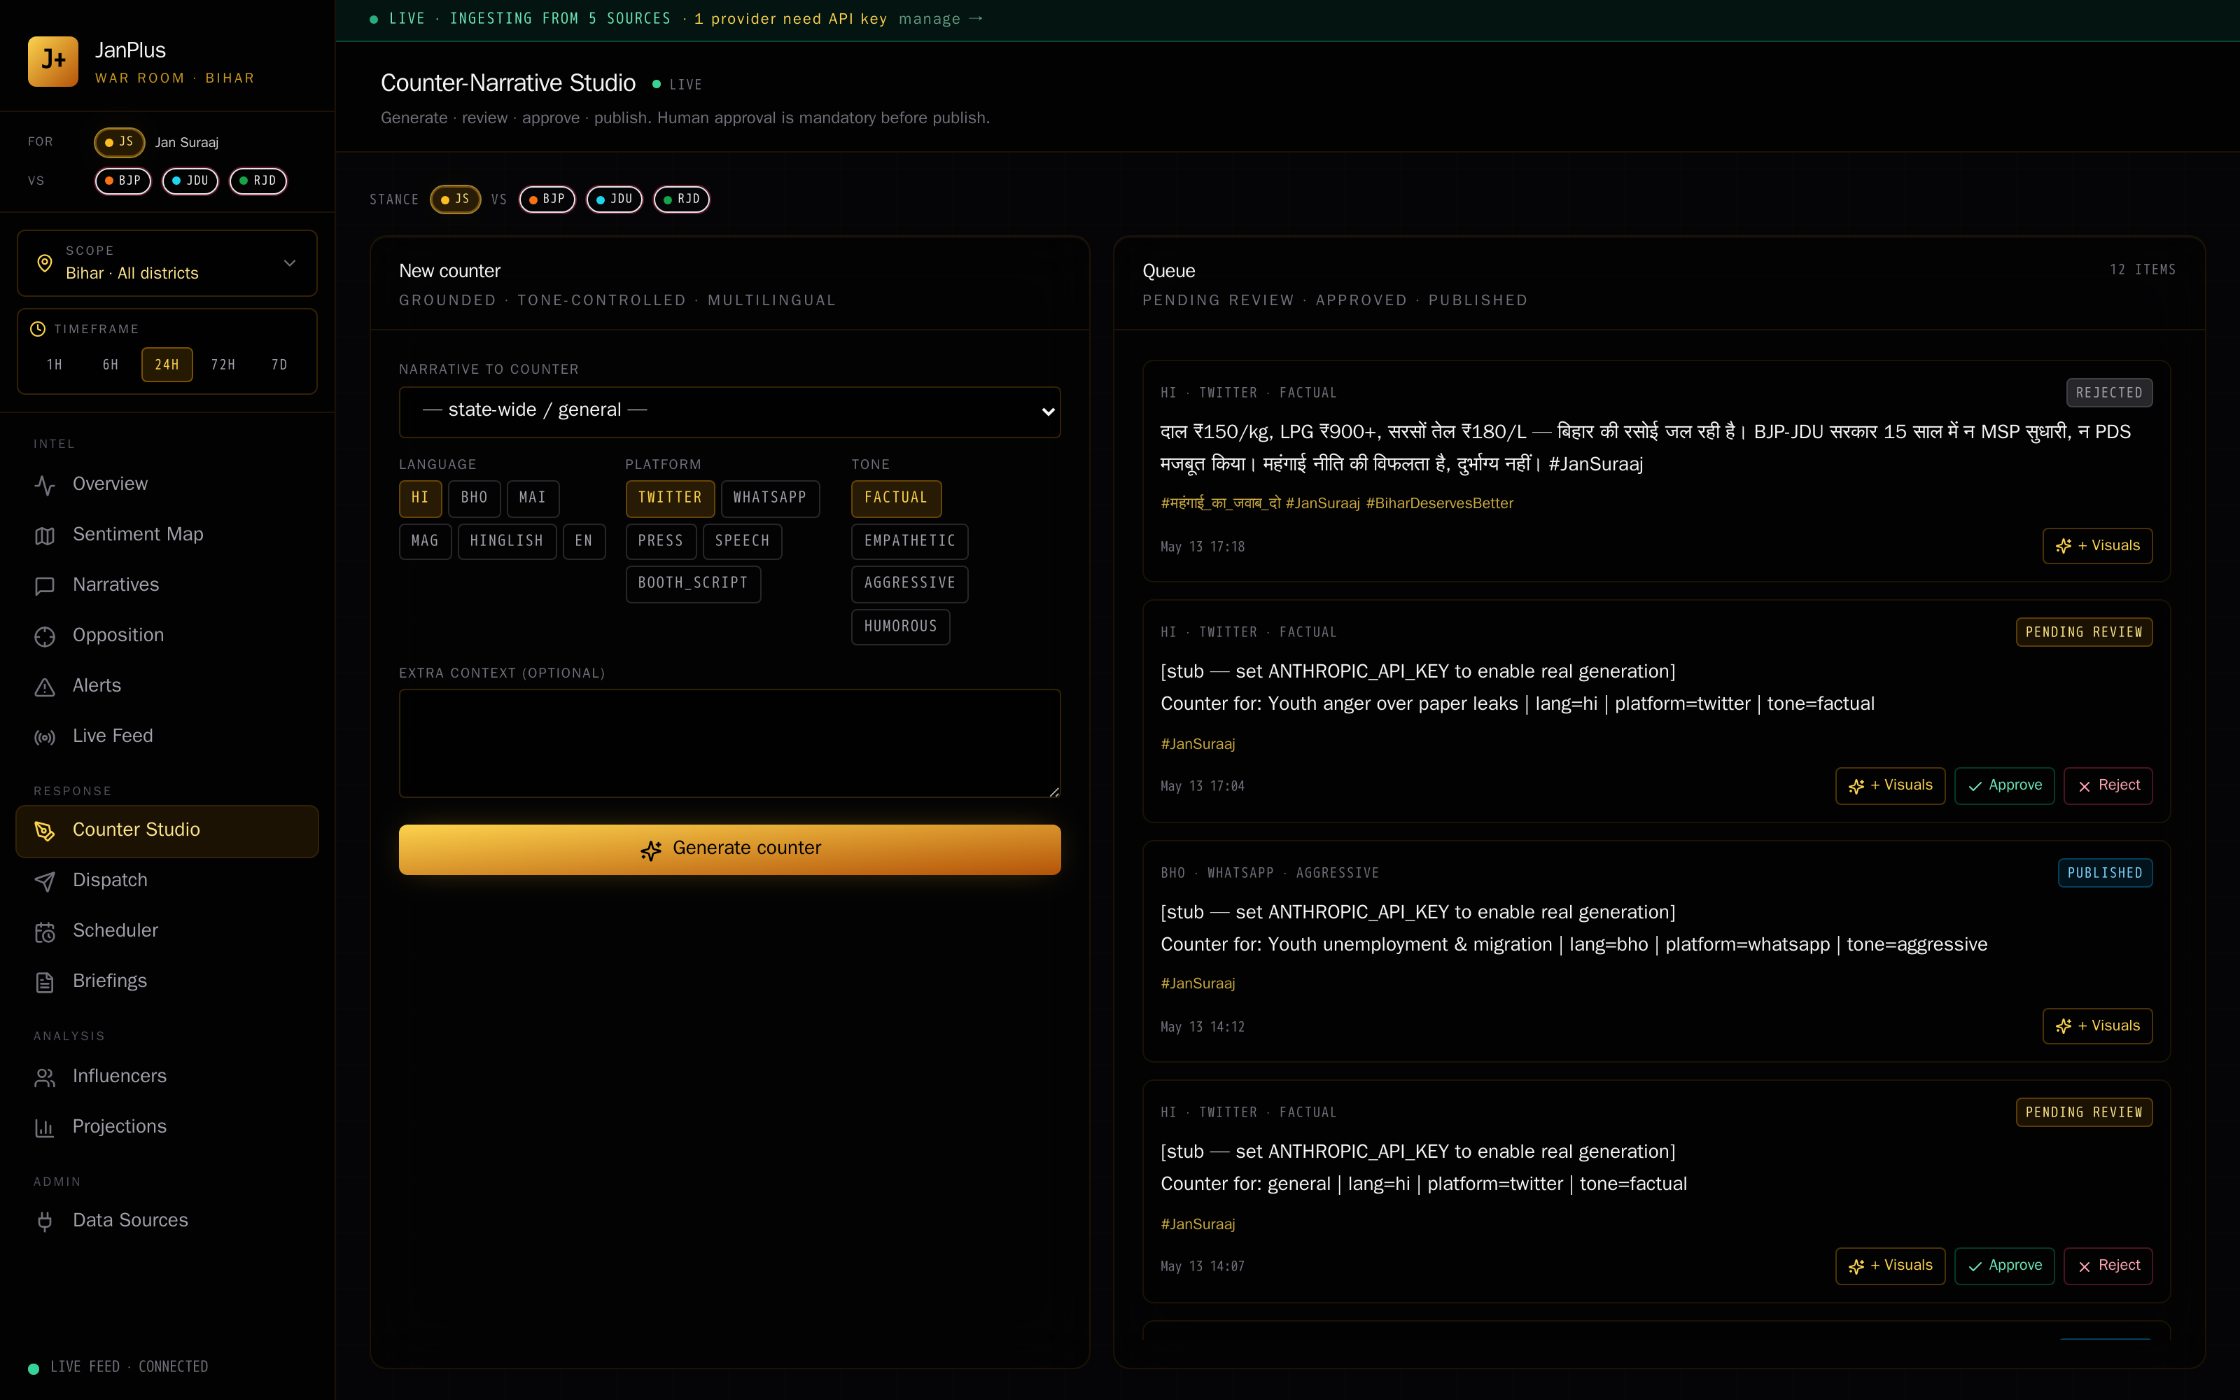
Task: Click the PENDING REVIEW badge on paper leaks card
Action: tap(2084, 632)
